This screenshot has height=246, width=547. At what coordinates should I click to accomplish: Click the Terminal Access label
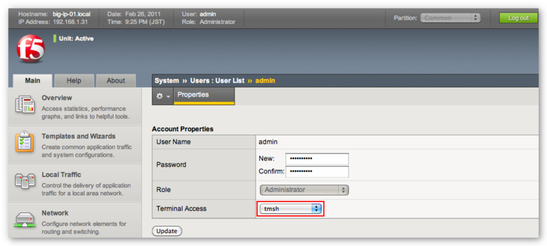click(x=181, y=208)
